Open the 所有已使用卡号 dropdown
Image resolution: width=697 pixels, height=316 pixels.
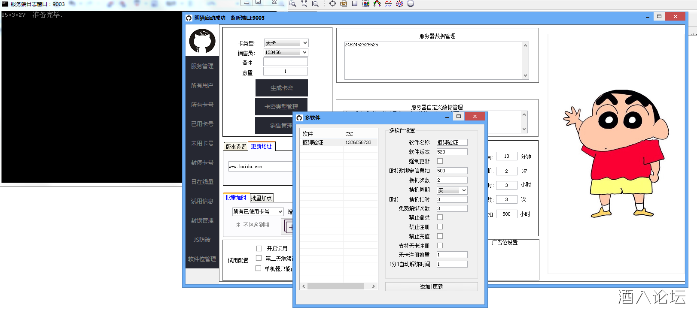pos(258,211)
